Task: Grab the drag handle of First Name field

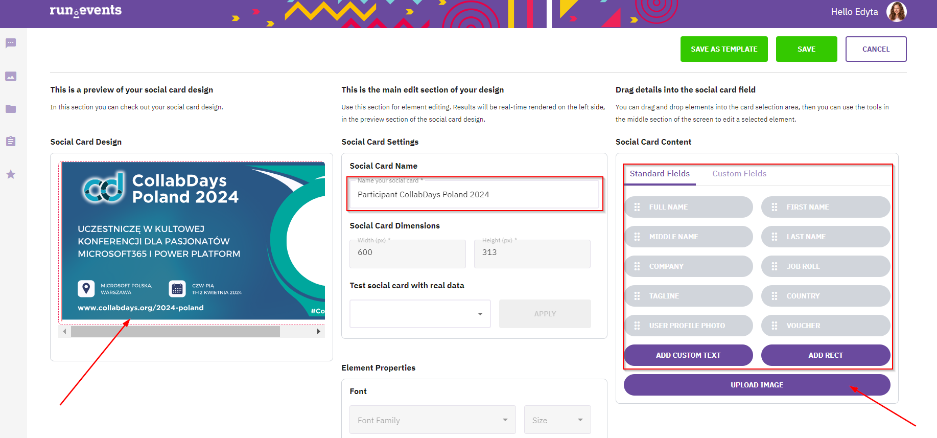Action: (775, 207)
